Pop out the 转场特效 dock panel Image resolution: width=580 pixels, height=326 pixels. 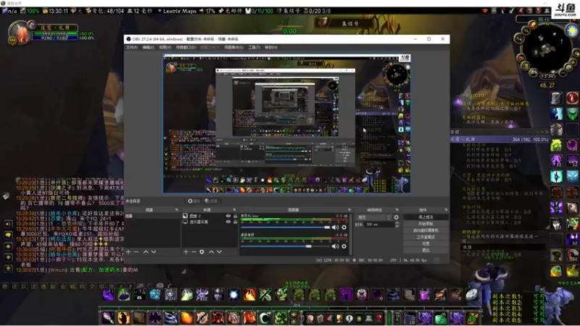tap(397, 210)
